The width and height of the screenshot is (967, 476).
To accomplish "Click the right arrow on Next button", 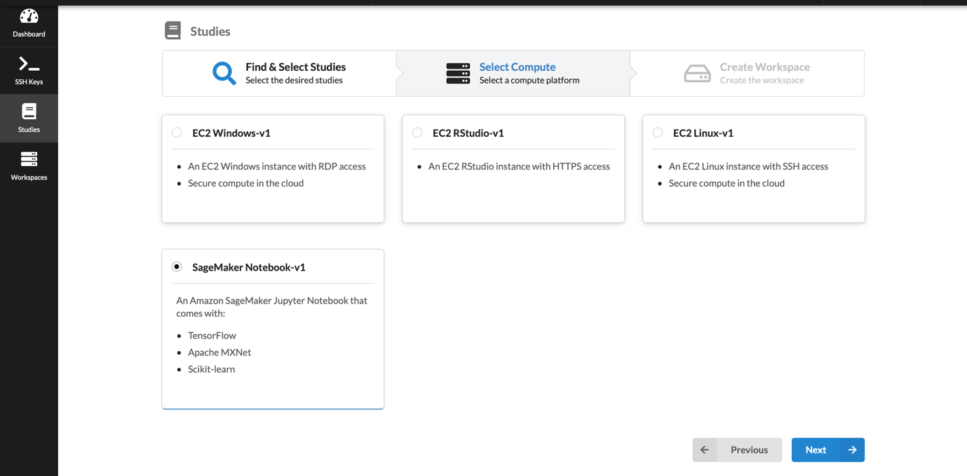I will [x=852, y=450].
